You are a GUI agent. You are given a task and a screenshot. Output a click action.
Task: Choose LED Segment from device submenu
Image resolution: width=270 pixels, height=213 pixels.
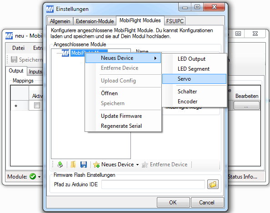[x=194, y=69]
